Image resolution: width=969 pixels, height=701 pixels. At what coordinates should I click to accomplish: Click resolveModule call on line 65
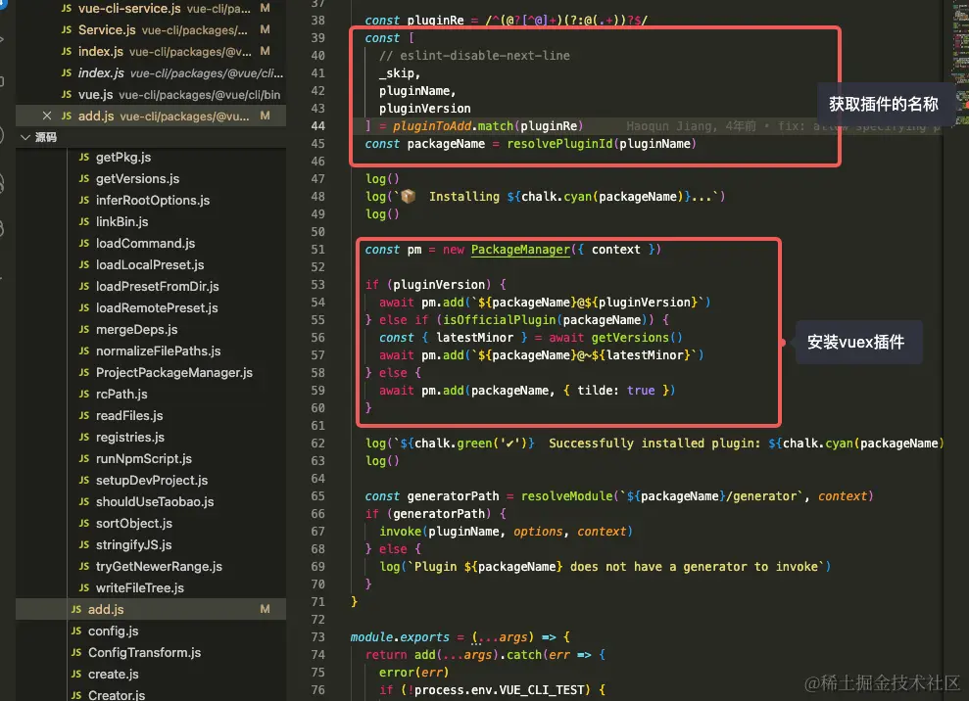[566, 496]
